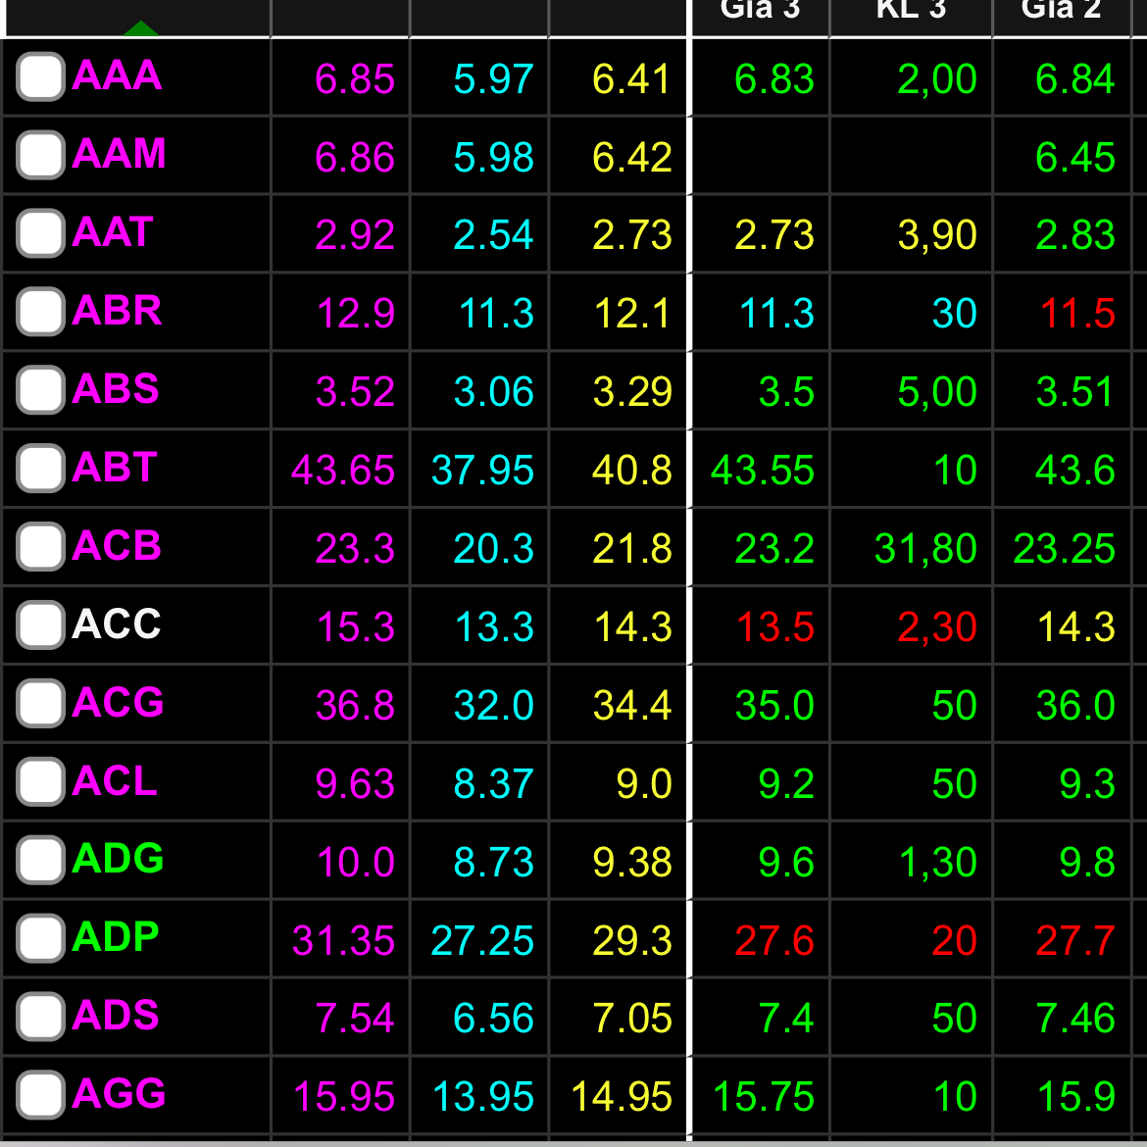Mark the checkbox beside AGG

(x=40, y=1095)
